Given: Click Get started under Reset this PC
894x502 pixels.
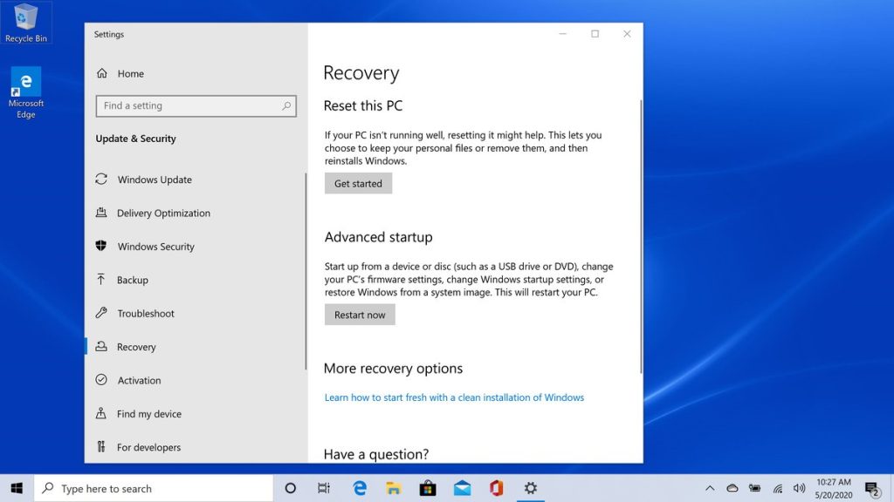Looking at the screenshot, I should pos(358,183).
